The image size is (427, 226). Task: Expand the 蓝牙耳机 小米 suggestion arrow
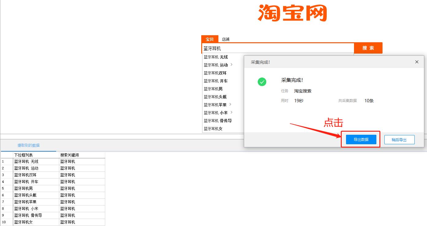pos(232,113)
